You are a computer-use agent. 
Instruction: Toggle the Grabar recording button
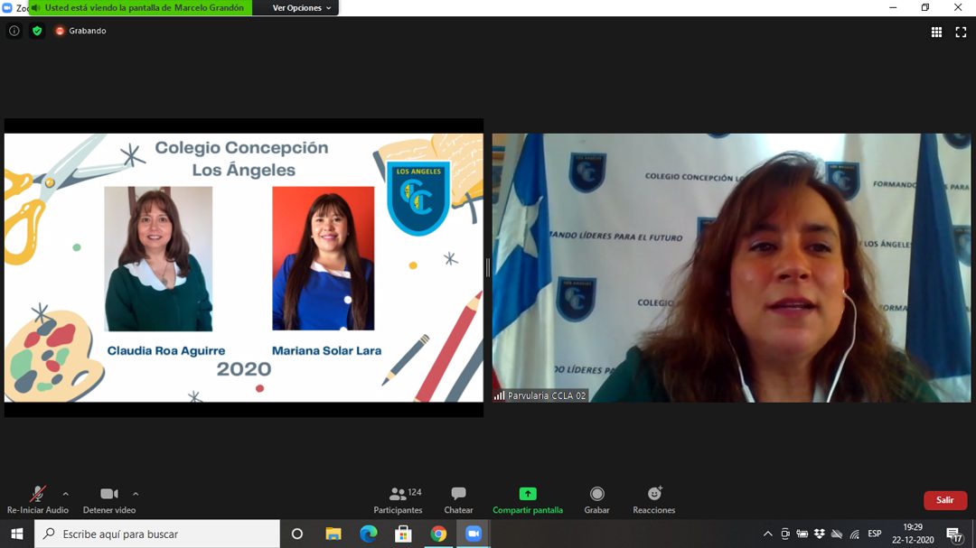596,499
